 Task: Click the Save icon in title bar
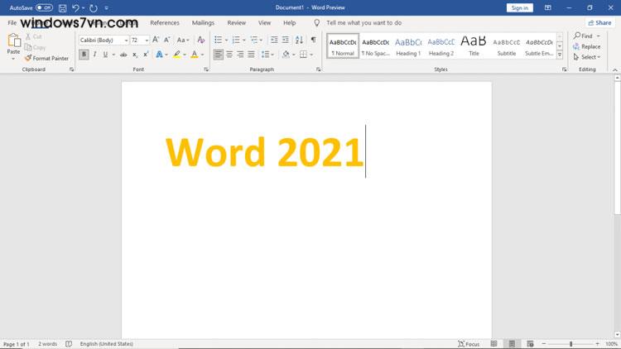pos(63,7)
